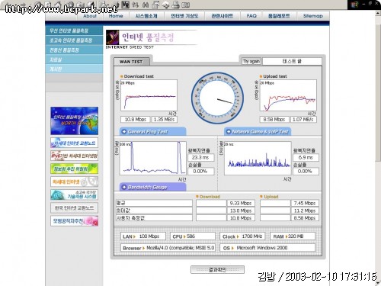Click the printer icon in browser toolbar
This screenshot has width=381, height=286.
coord(175,5)
